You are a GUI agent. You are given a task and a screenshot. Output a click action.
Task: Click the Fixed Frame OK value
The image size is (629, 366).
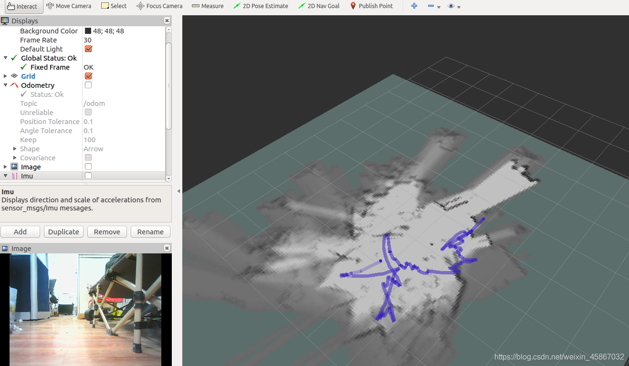(88, 67)
